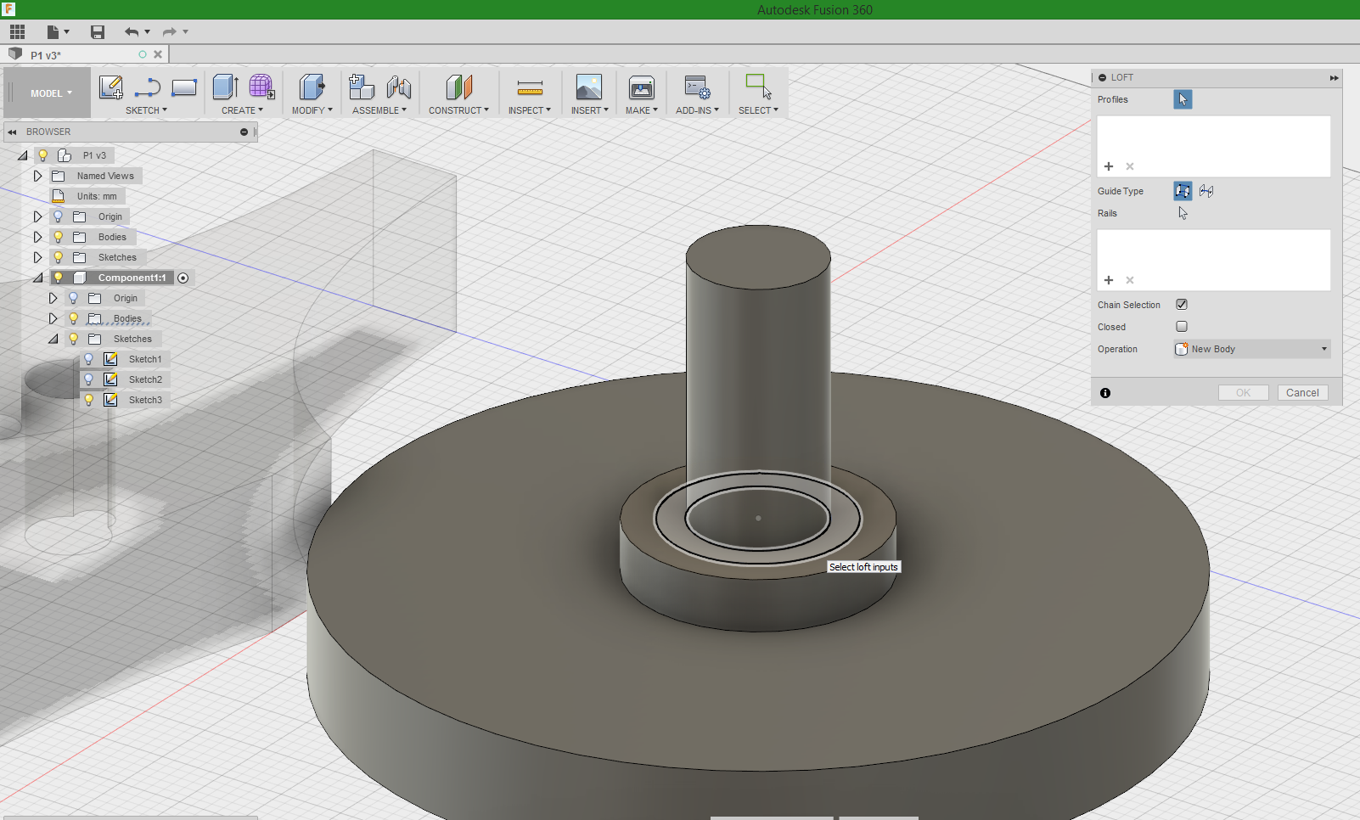Cancel the Loft dialog
This screenshot has width=1360, height=820.
[1302, 392]
